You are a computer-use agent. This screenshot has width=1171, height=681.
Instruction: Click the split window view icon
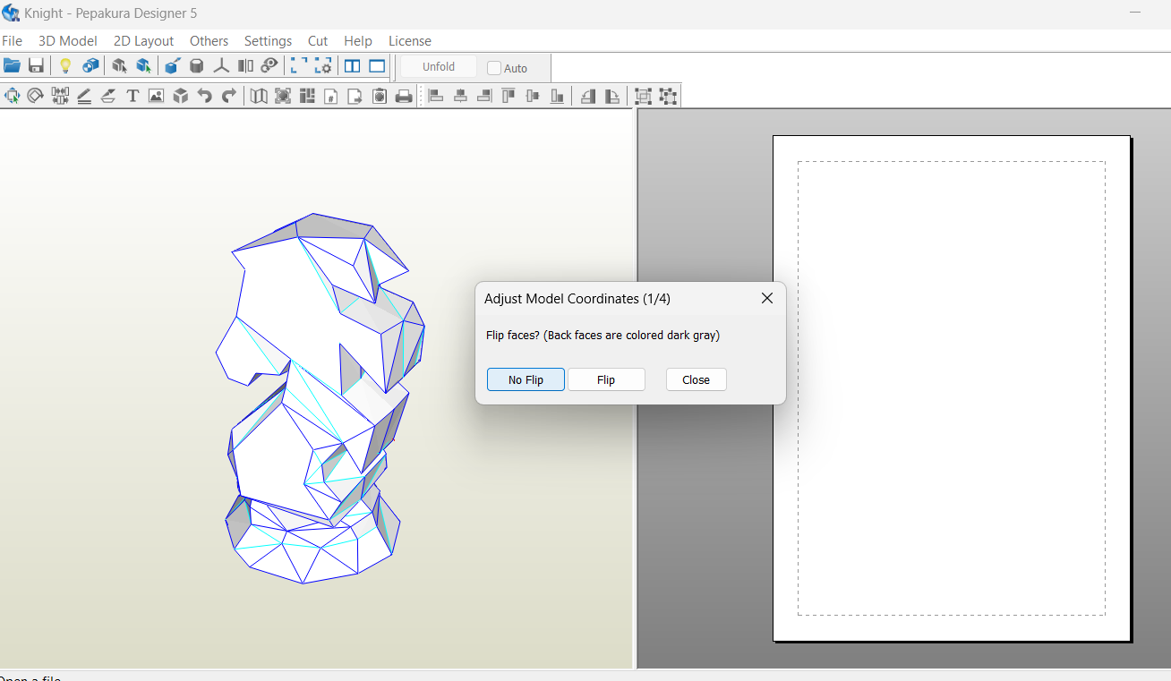[353, 66]
